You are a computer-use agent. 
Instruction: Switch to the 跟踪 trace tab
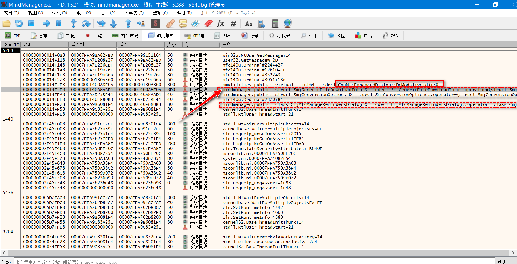pos(391,36)
